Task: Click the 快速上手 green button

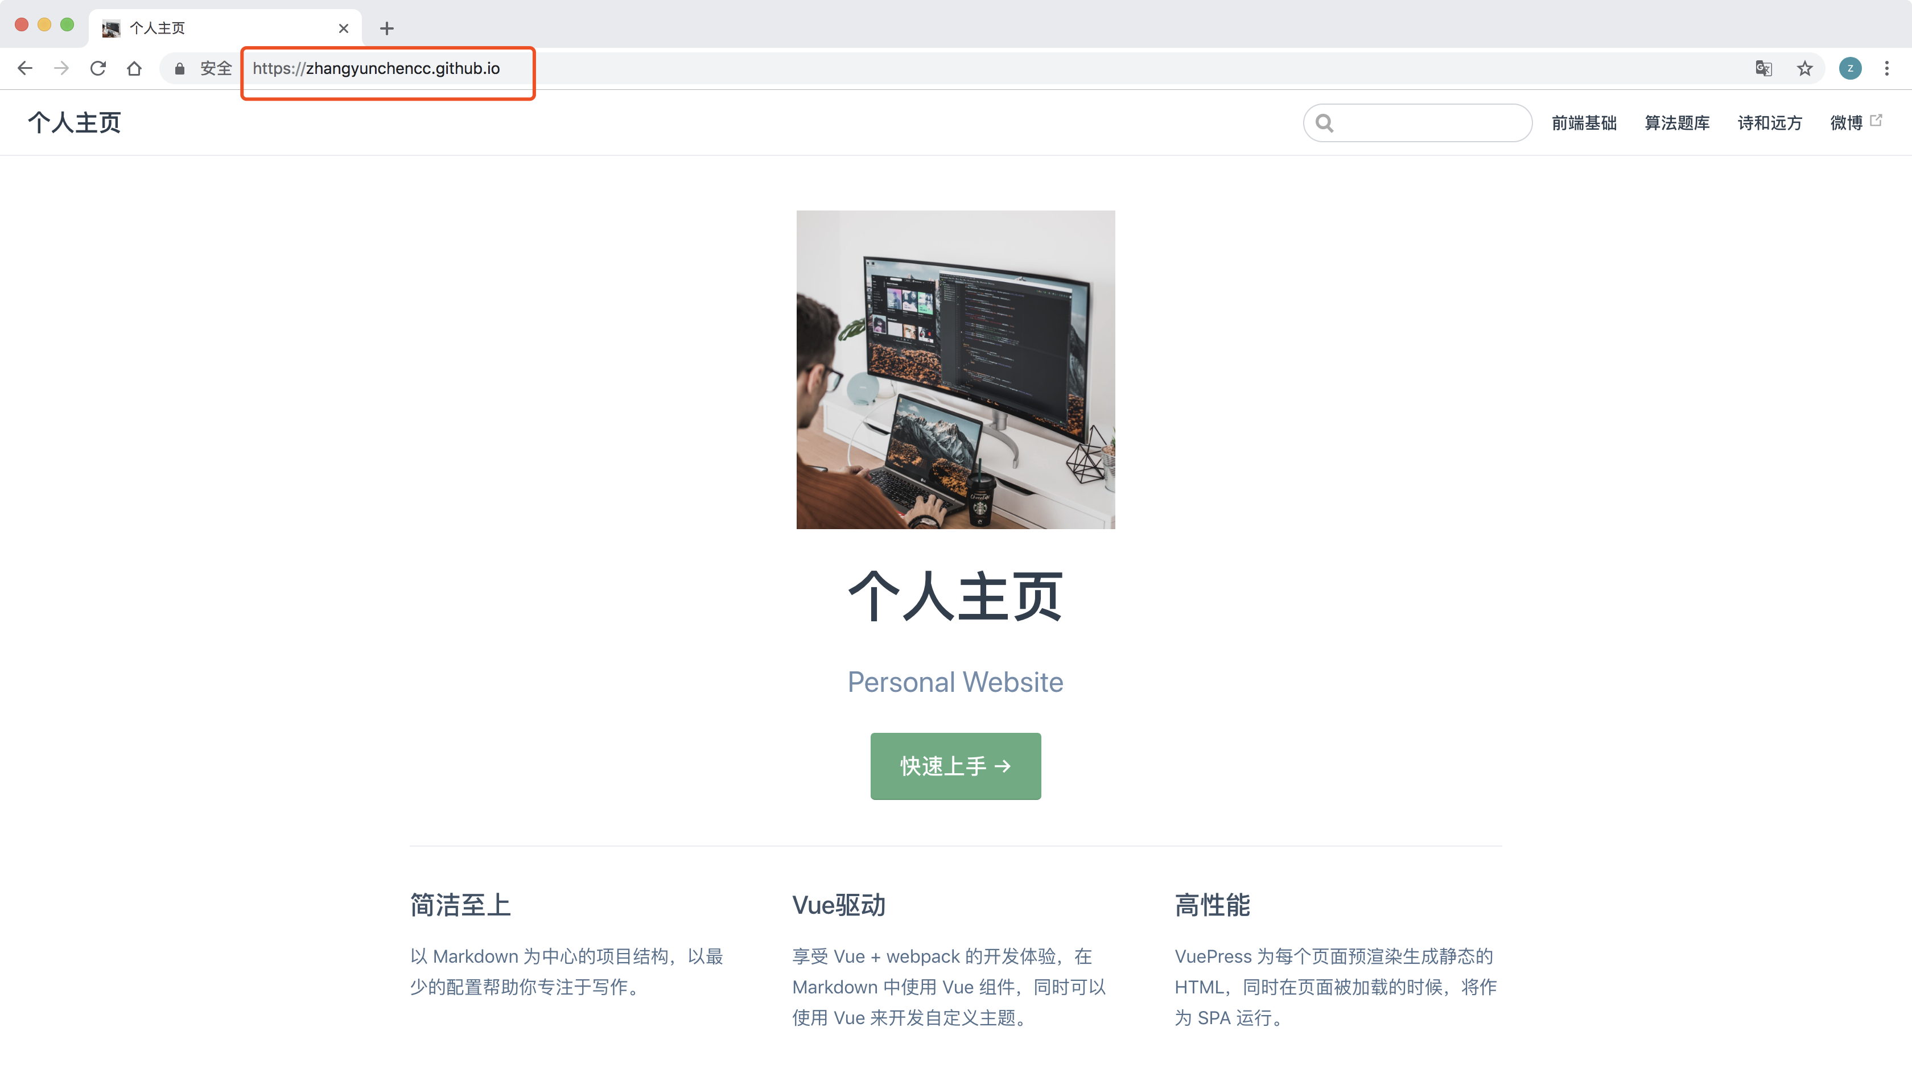Action: coord(955,766)
